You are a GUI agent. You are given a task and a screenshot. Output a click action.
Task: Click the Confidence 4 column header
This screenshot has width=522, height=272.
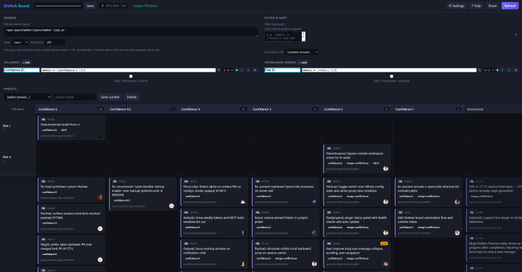[214, 109]
